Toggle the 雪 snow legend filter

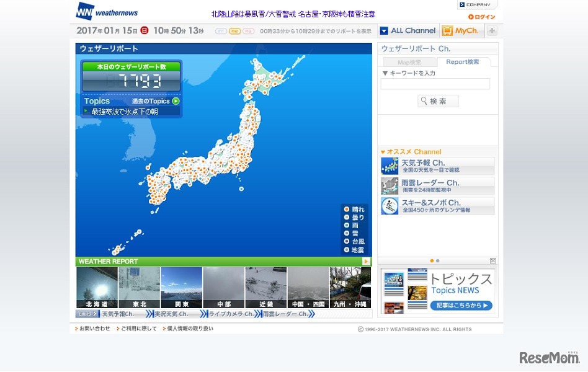[347, 234]
